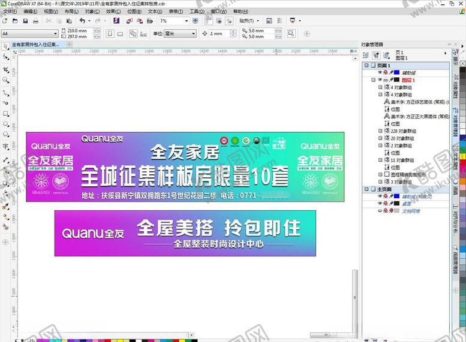Collapse the 页面 1 tree node

click(x=366, y=65)
